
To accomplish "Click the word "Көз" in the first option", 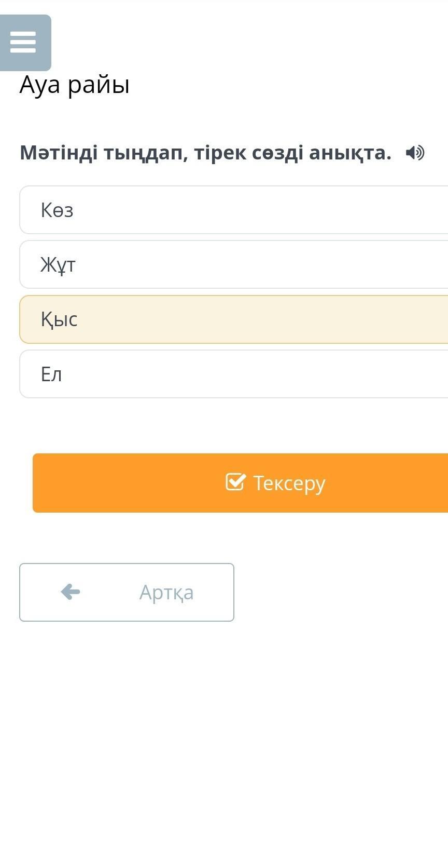I will click(57, 210).
